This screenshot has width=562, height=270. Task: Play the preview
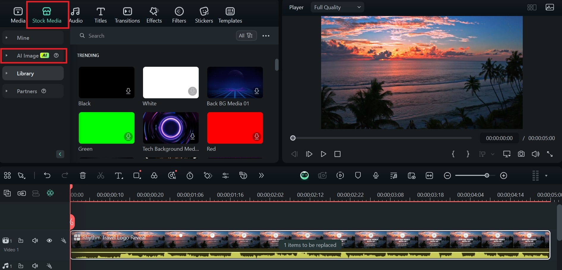pos(324,154)
